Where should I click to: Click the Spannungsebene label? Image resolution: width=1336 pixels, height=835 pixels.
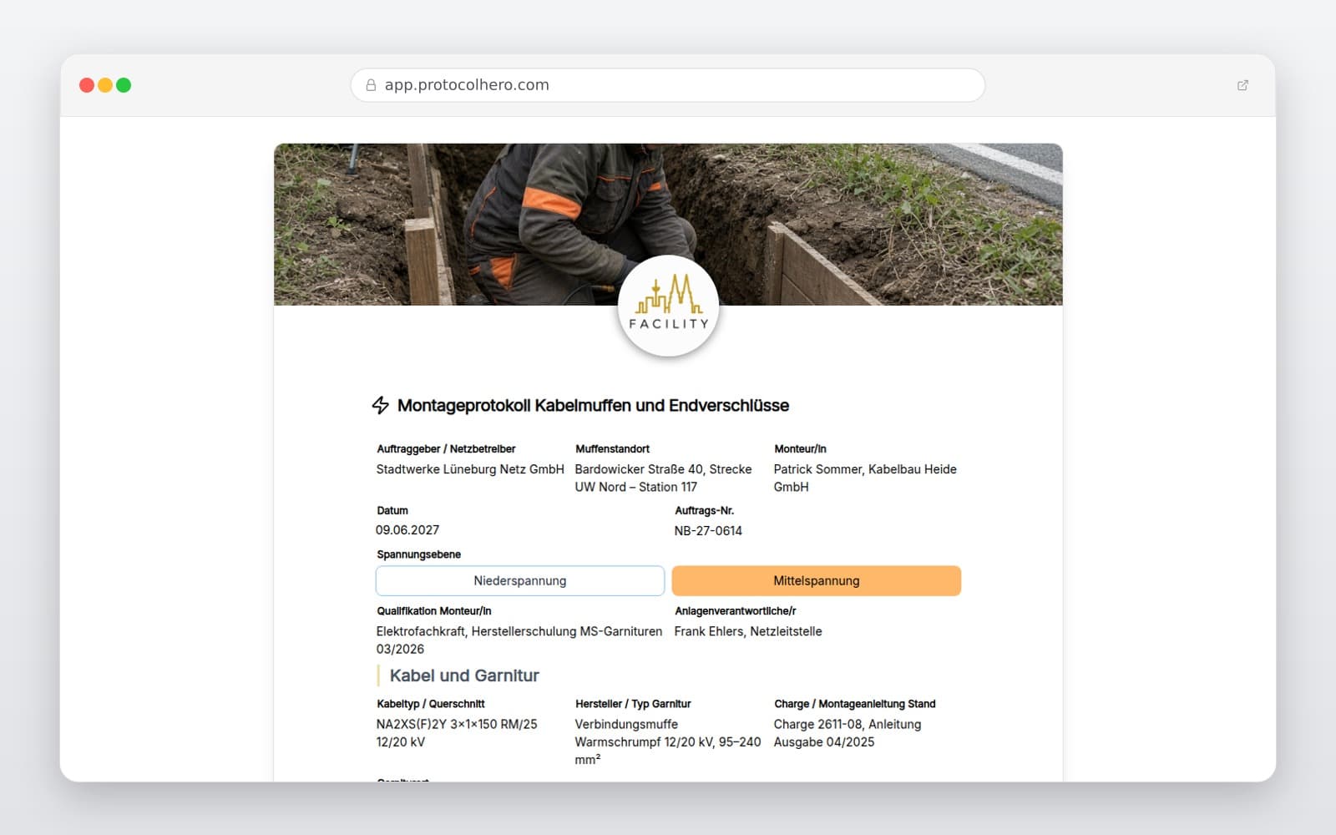tap(419, 554)
